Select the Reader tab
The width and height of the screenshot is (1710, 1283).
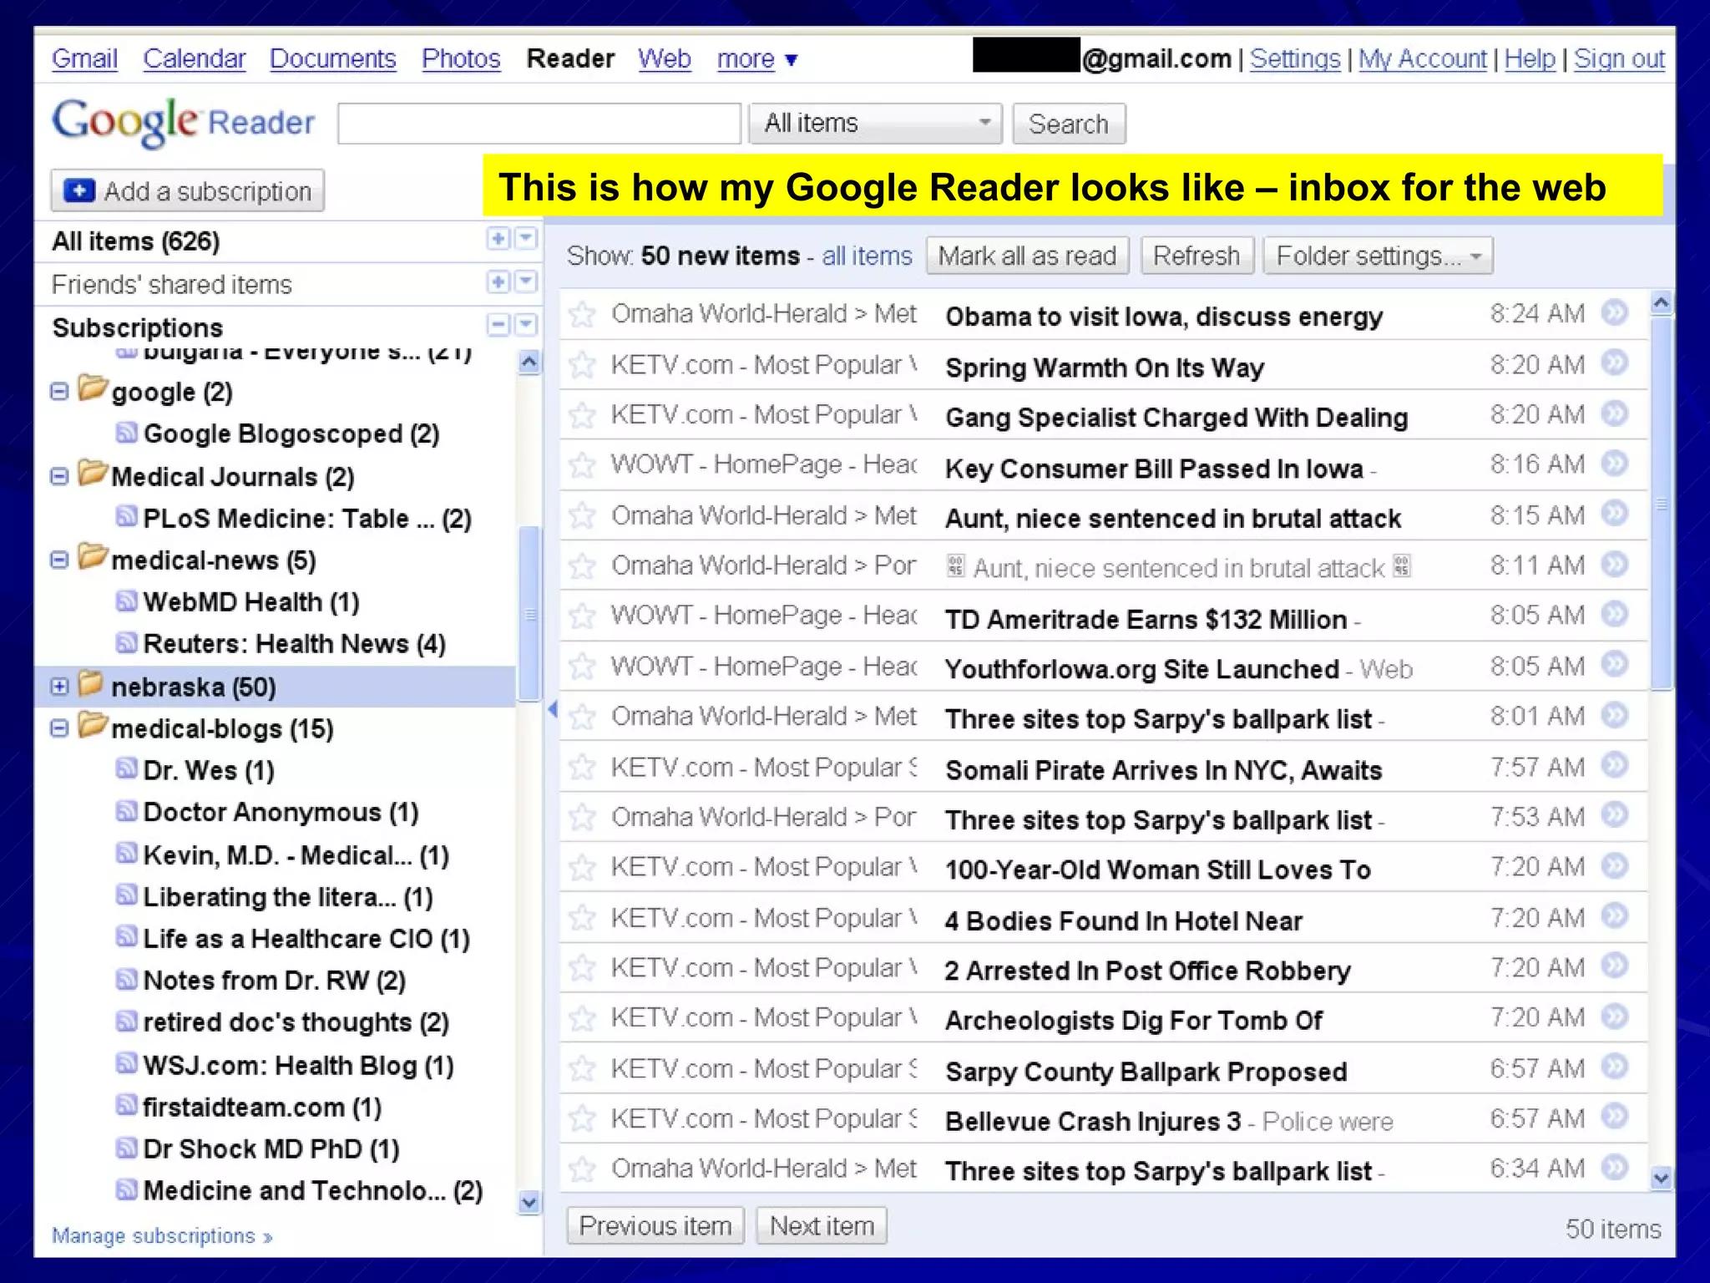click(x=570, y=59)
